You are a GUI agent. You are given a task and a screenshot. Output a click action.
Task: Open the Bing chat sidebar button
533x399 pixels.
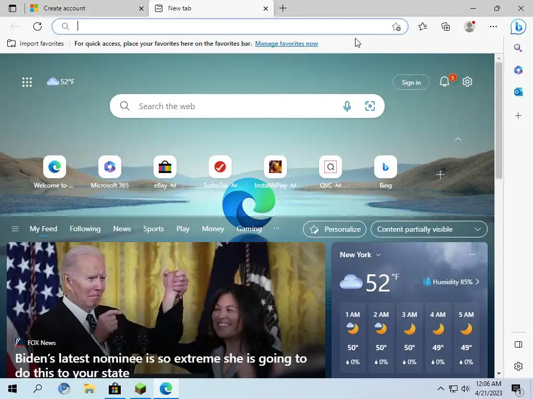coord(518,26)
